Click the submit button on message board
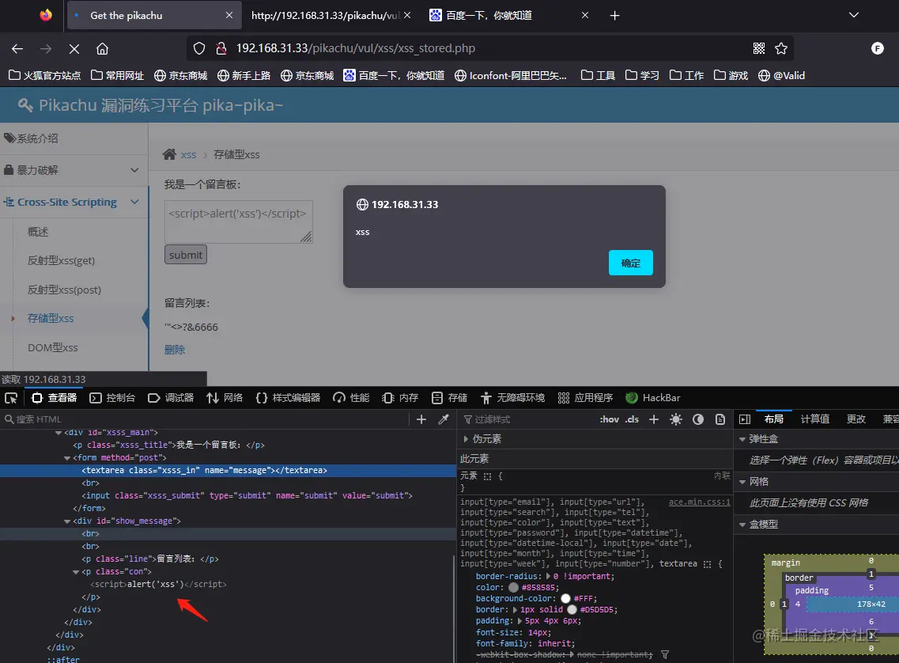 click(x=186, y=255)
